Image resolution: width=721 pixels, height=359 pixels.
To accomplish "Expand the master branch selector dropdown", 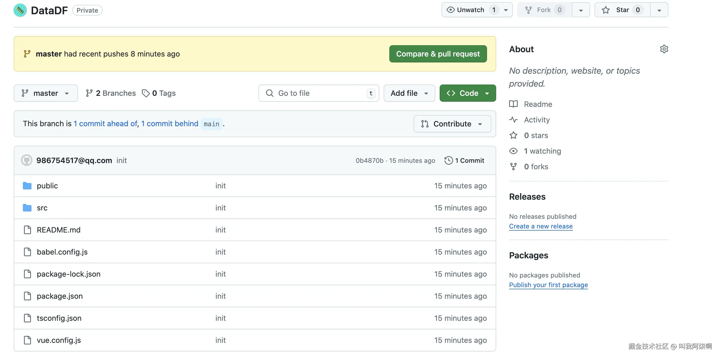I will [45, 93].
